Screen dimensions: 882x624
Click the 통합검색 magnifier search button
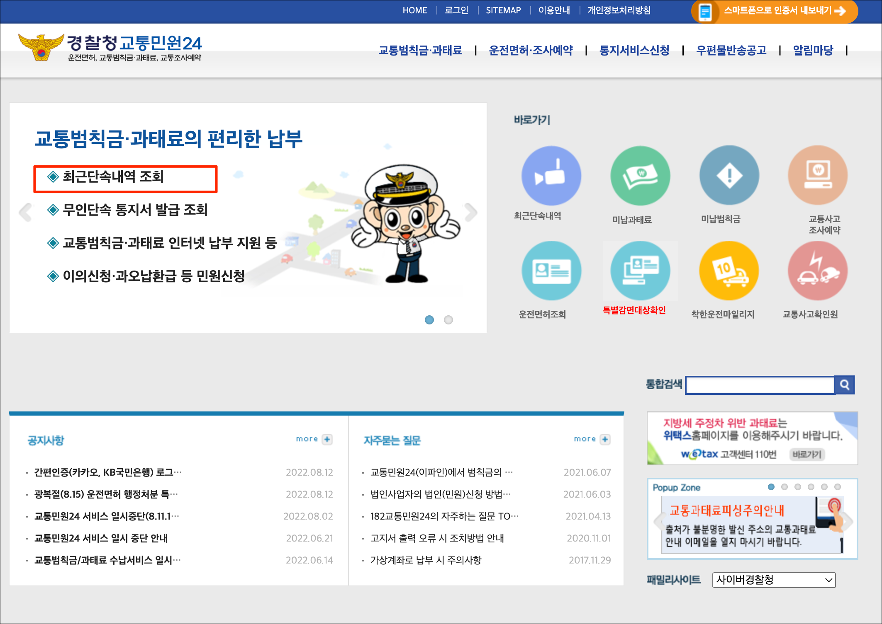845,385
